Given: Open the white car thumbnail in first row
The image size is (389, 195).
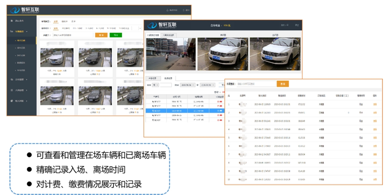Looking at the screenshot, I should point(57,58).
